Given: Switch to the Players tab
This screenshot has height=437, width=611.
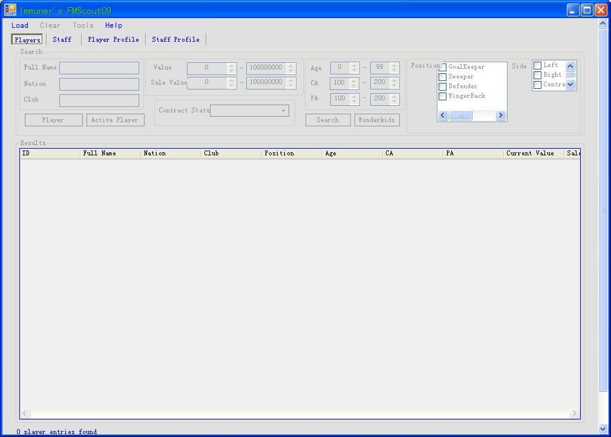Looking at the screenshot, I should point(27,40).
